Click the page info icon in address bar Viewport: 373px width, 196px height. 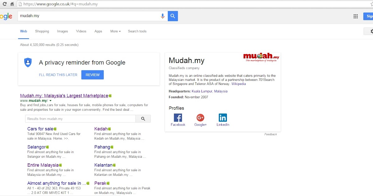coord(20,4)
